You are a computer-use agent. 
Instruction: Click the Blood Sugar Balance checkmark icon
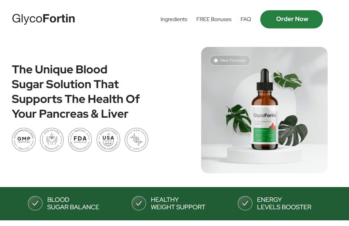35,203
